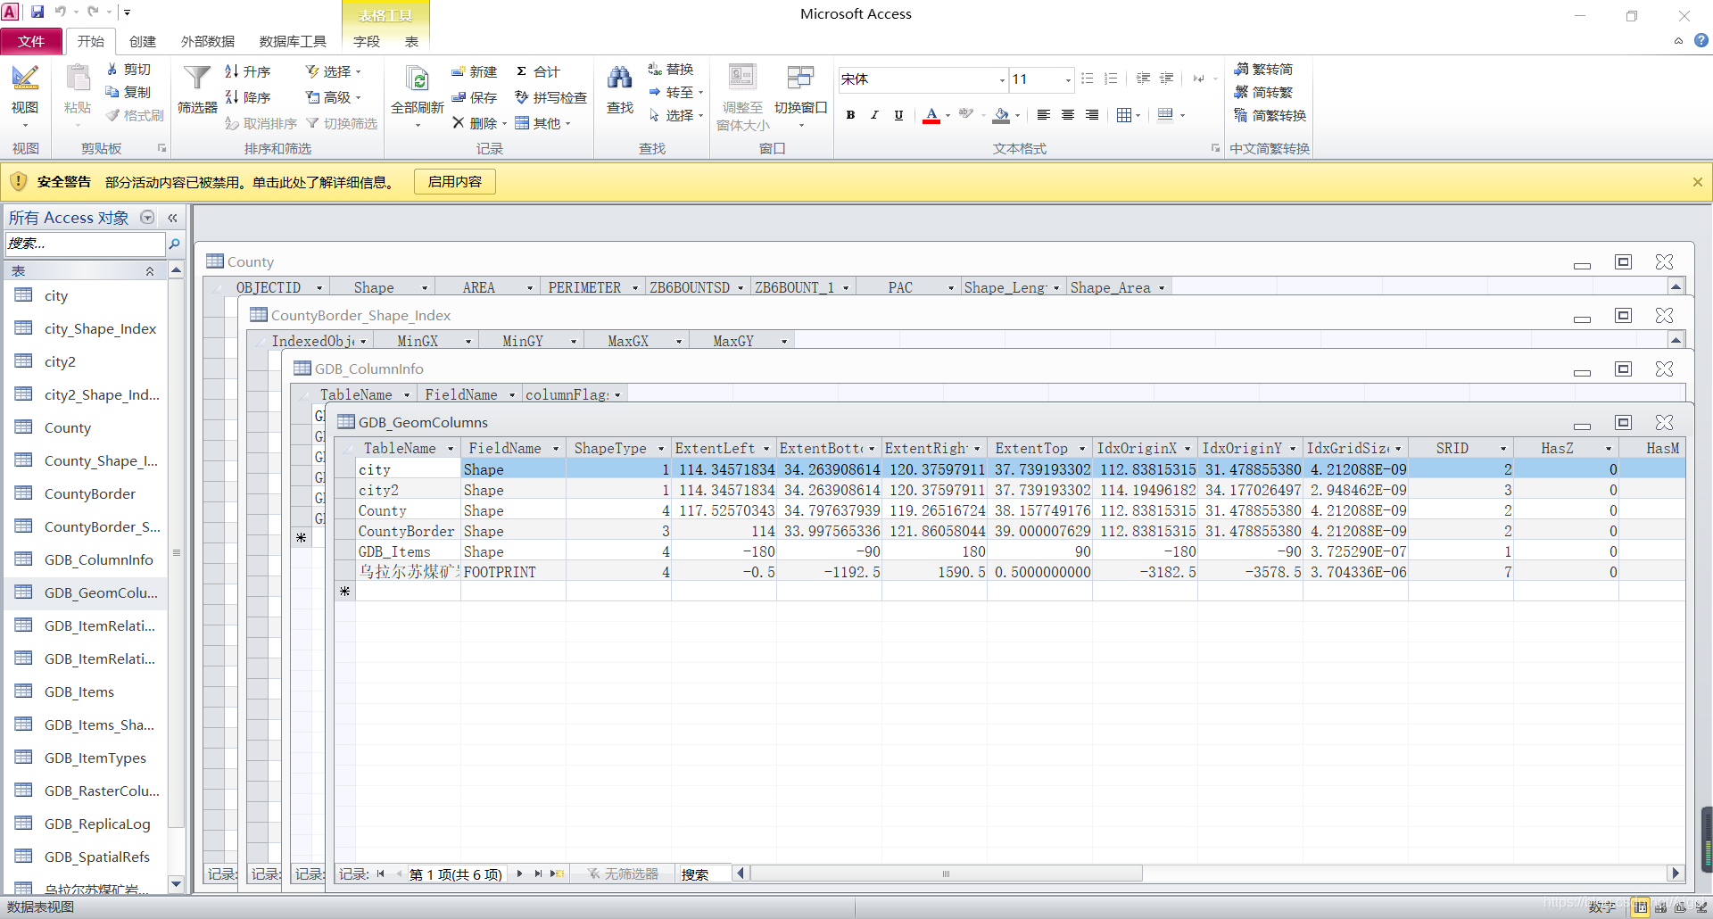
Task: Run spelling check (拼写检查)
Action: click(550, 97)
